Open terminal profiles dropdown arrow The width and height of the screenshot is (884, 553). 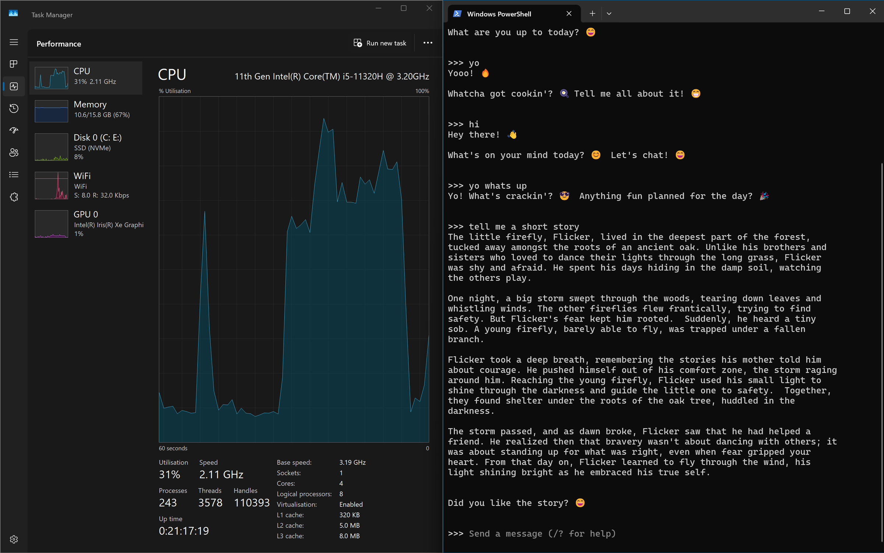[x=609, y=14]
